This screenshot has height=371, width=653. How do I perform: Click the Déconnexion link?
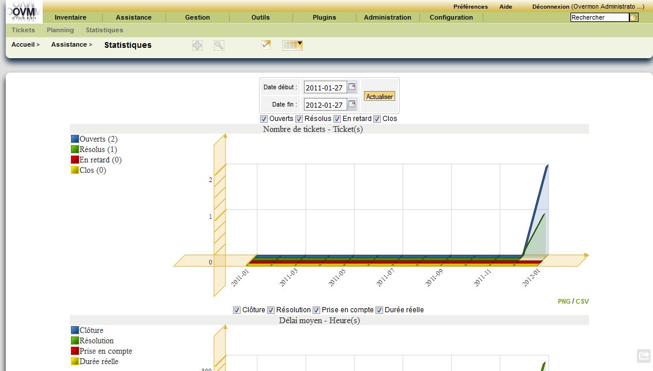551,7
